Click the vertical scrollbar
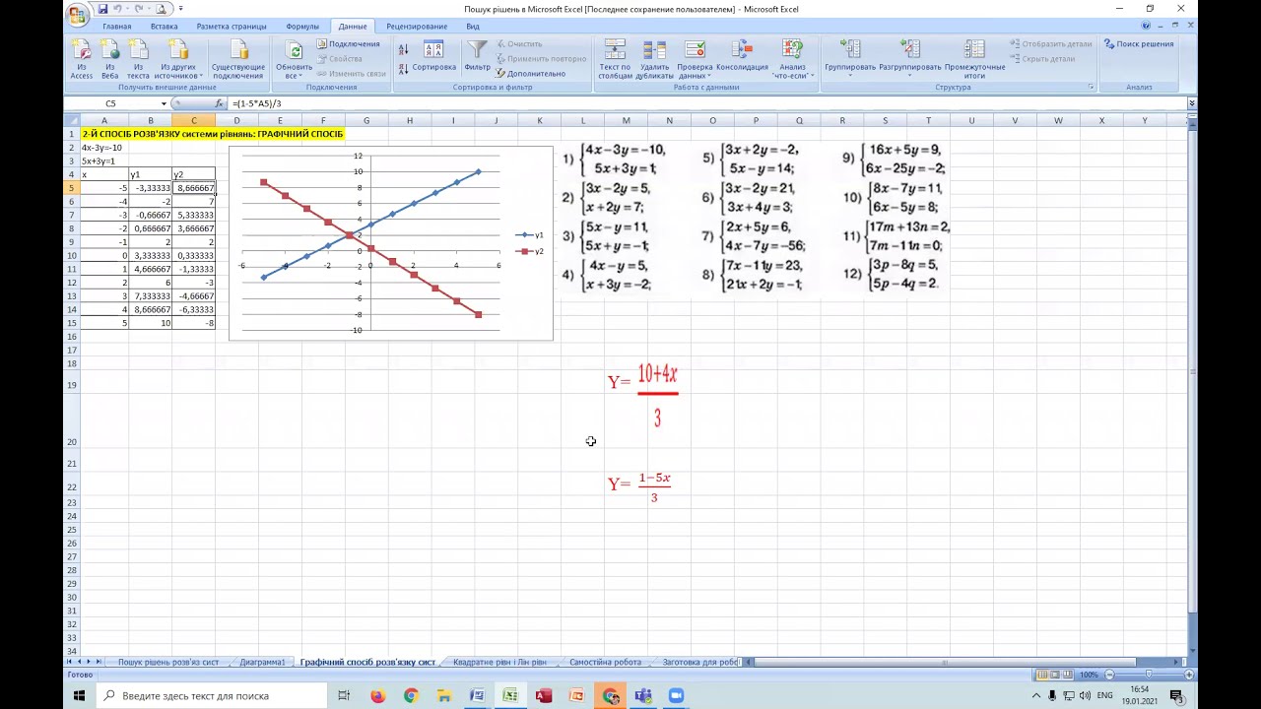Viewport: 1261px width, 709px height. pos(1192,372)
